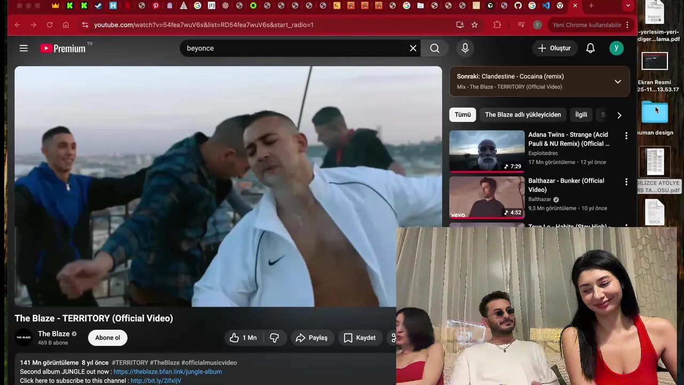Switch to the VS Code tab

pos(546,5)
